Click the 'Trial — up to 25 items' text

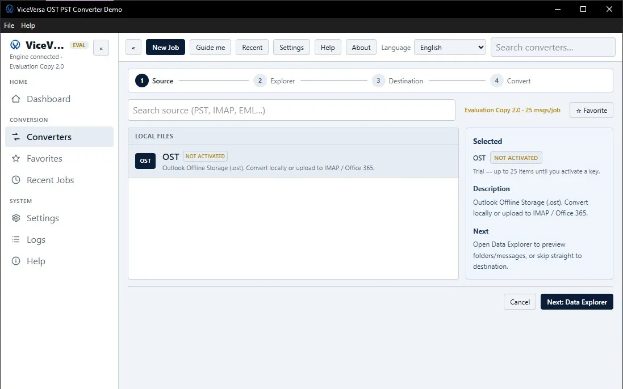536,171
